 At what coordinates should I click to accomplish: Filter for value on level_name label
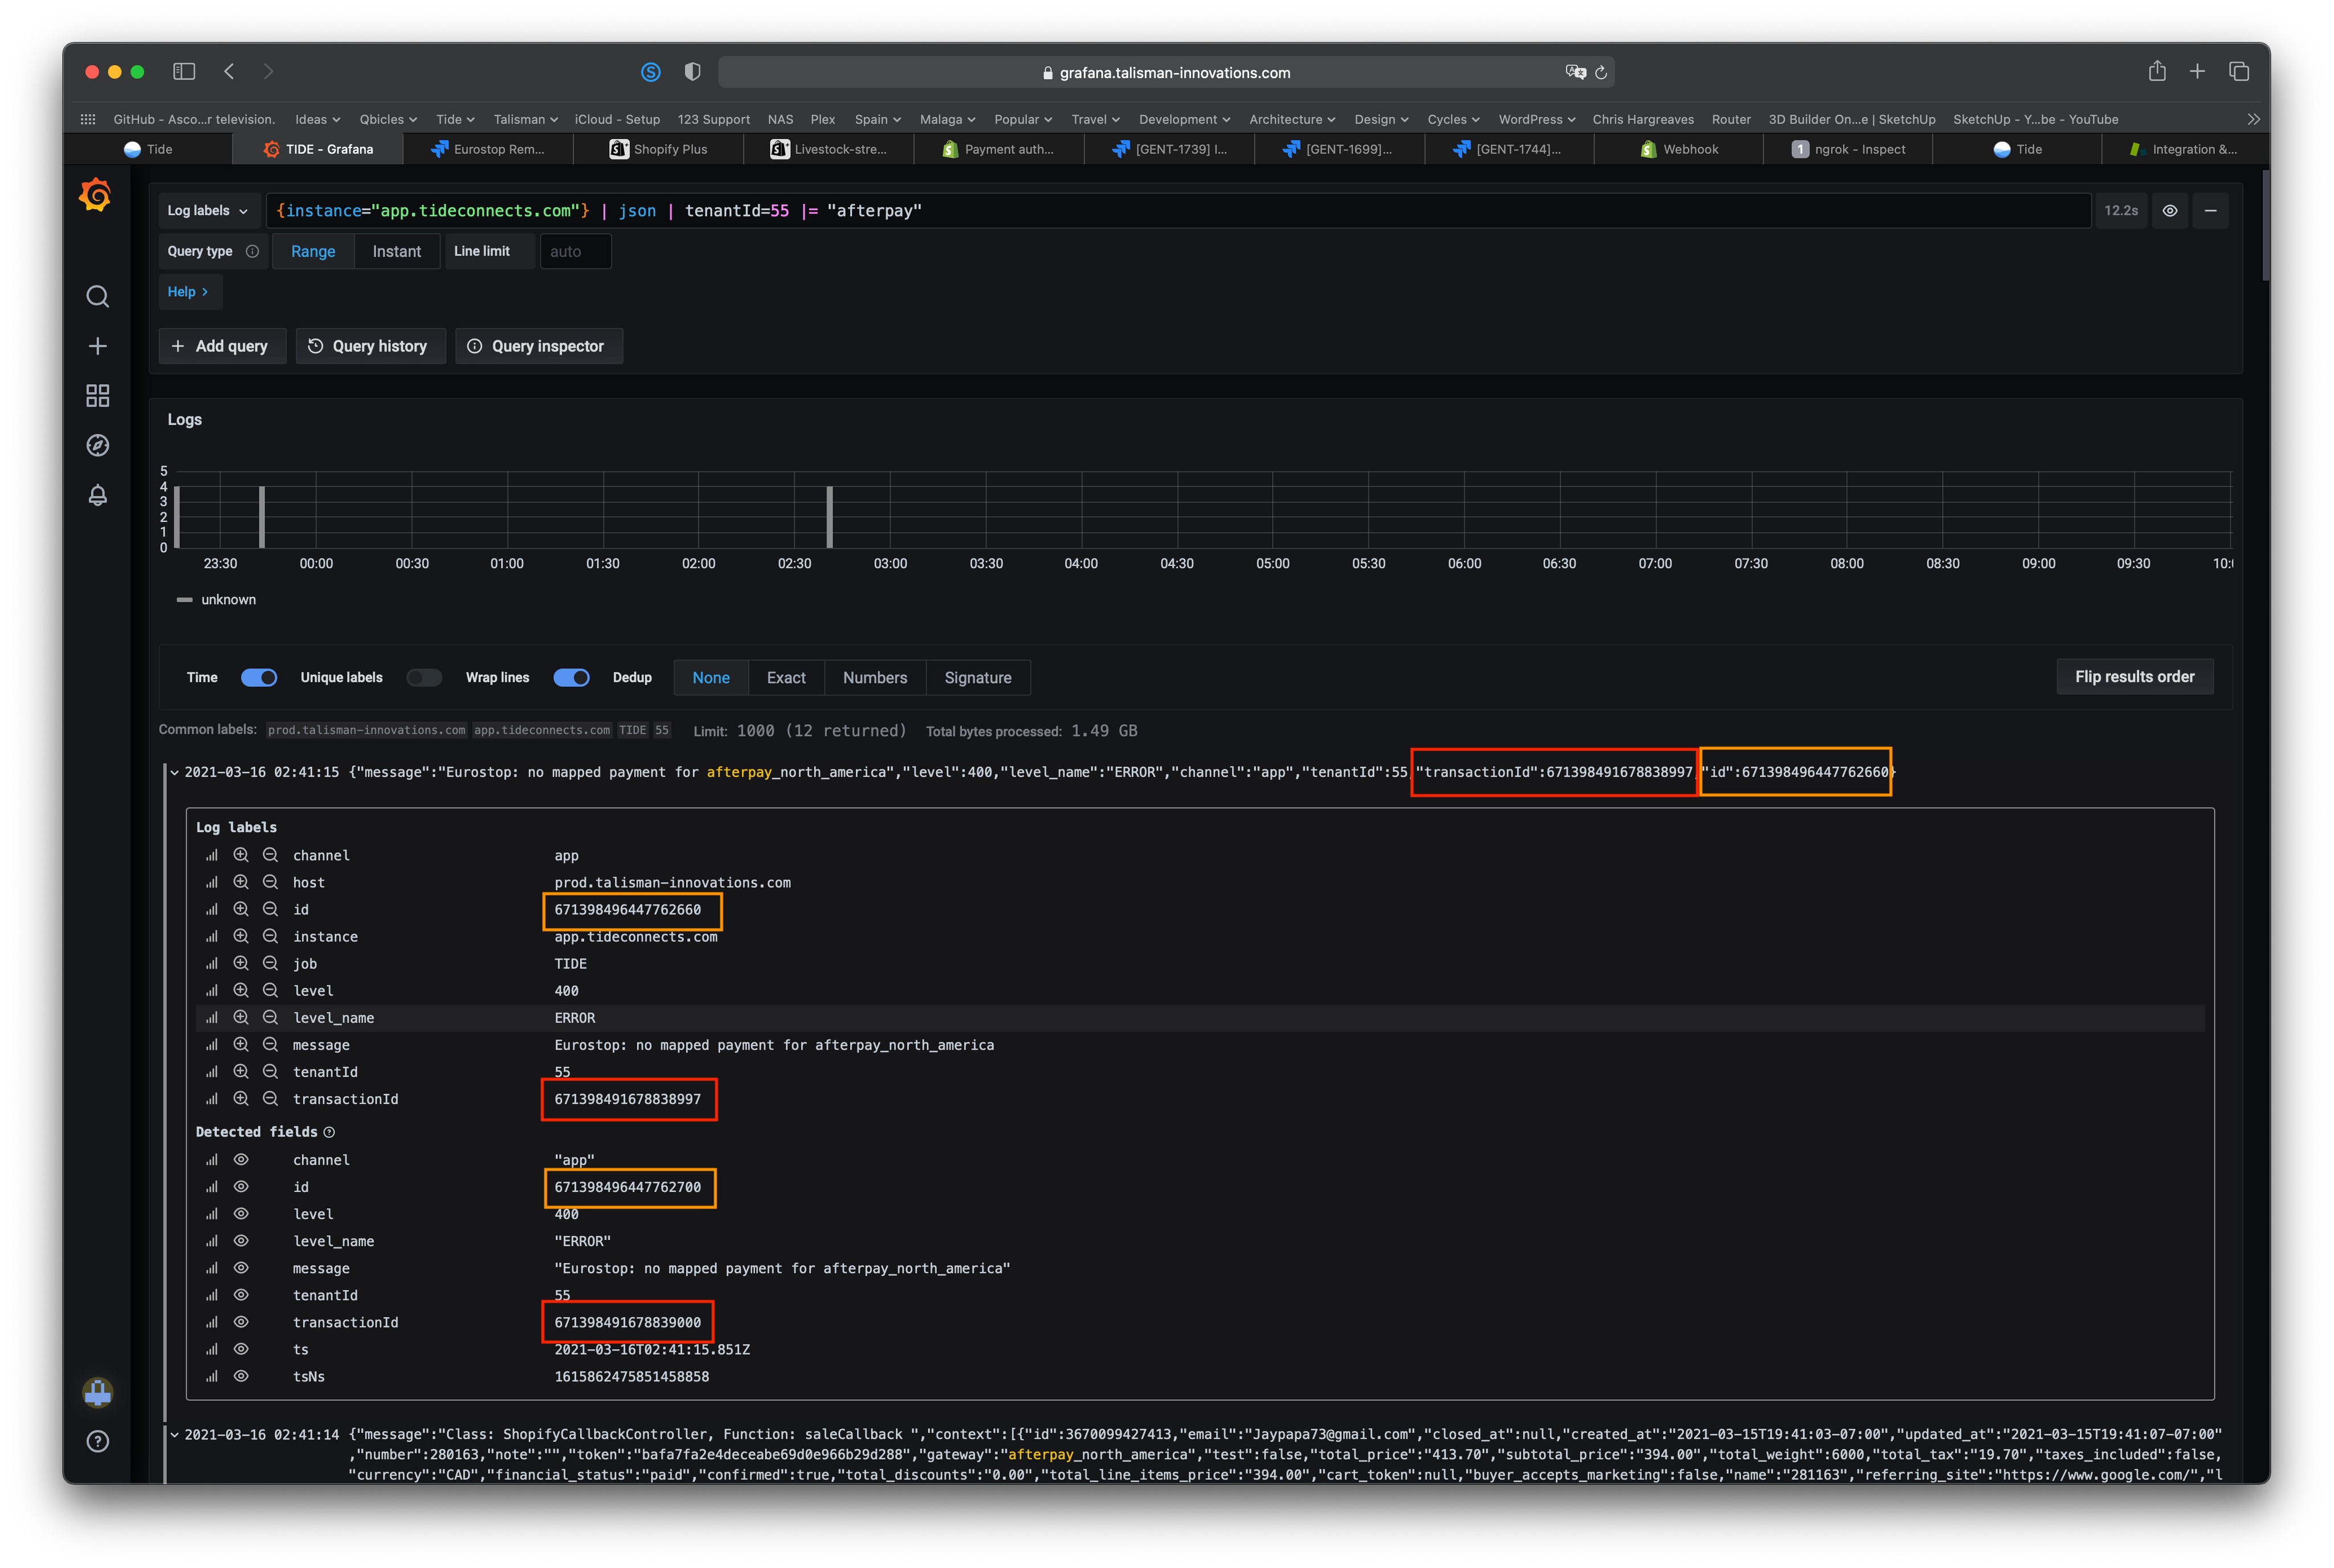coord(241,1017)
